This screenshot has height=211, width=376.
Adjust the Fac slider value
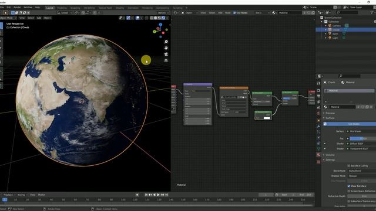pyautogui.click(x=362, y=138)
